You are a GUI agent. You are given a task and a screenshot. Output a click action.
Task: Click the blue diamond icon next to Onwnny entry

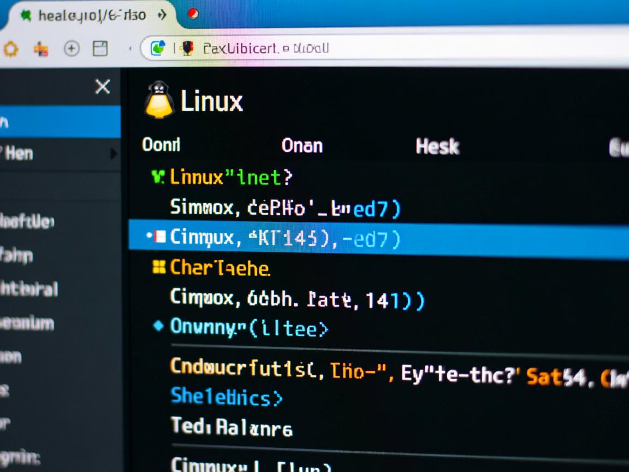click(157, 326)
